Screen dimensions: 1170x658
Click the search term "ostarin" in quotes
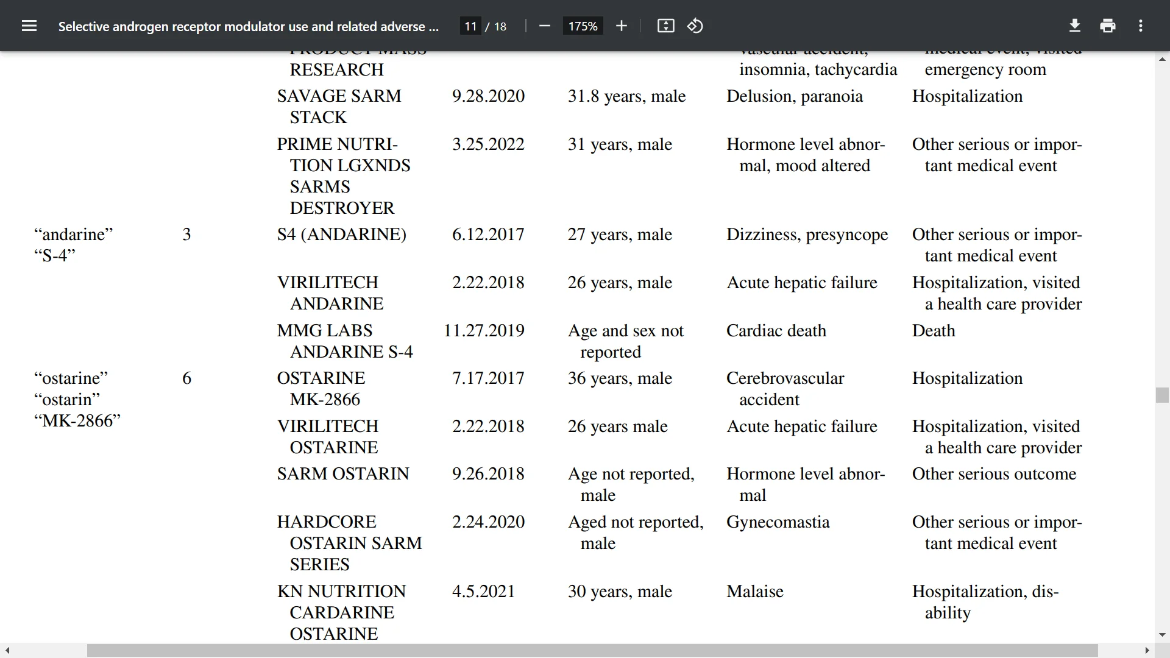pyautogui.click(x=67, y=400)
